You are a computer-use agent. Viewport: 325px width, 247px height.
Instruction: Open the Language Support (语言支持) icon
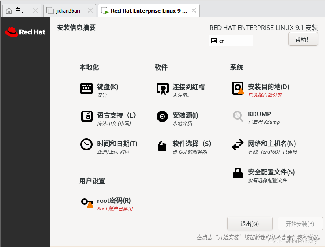tap(87, 116)
